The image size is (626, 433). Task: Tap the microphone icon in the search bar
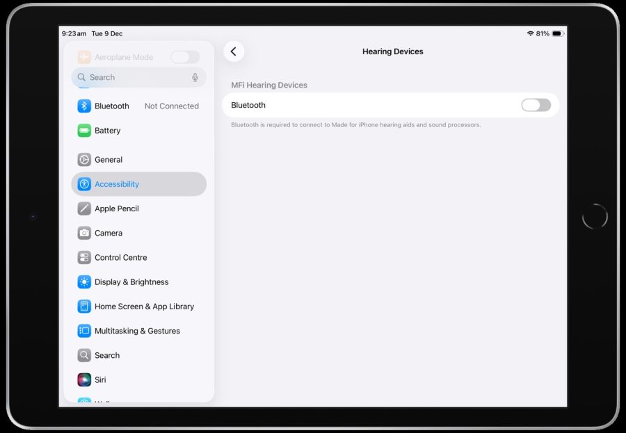click(196, 77)
